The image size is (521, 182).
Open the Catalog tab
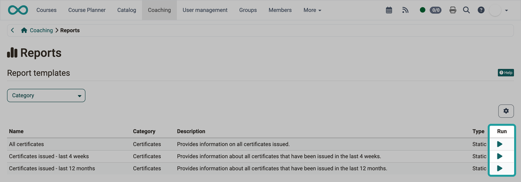click(126, 10)
